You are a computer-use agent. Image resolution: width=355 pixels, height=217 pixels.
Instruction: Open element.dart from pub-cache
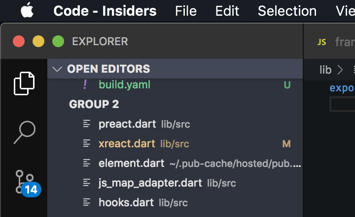(x=175, y=163)
